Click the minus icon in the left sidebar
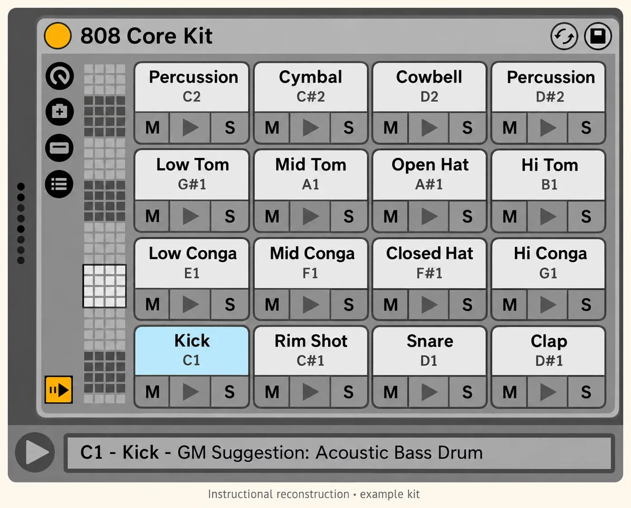Screen dimensions: 631x508 (60, 148)
